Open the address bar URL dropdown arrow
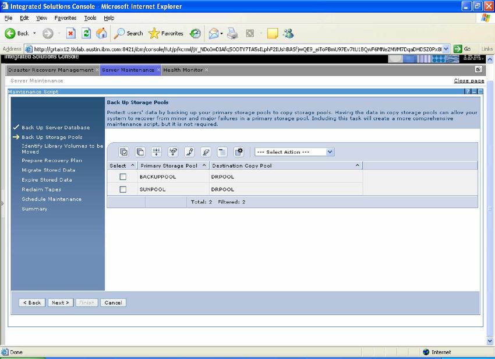The height and width of the screenshot is (359, 495). point(446,49)
